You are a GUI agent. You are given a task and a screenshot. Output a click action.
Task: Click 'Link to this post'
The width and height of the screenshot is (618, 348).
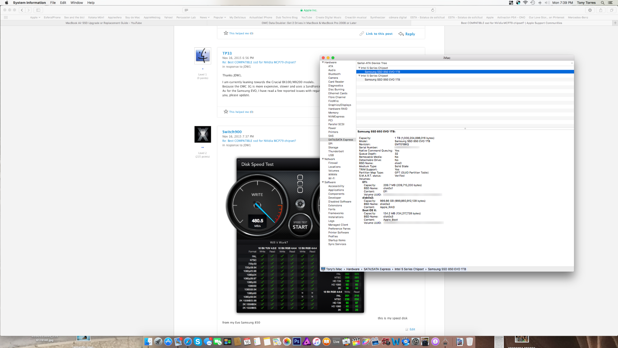379,34
